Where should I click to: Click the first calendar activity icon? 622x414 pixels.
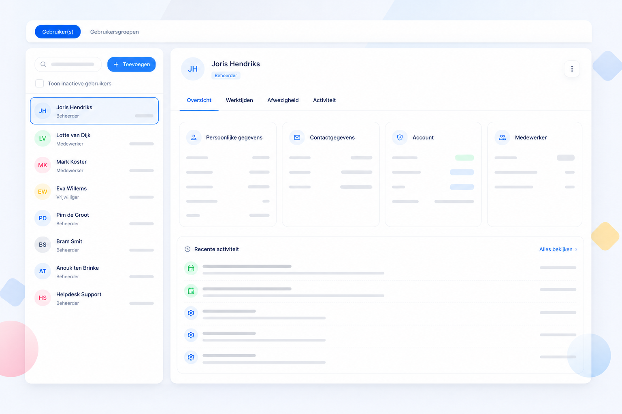191,268
